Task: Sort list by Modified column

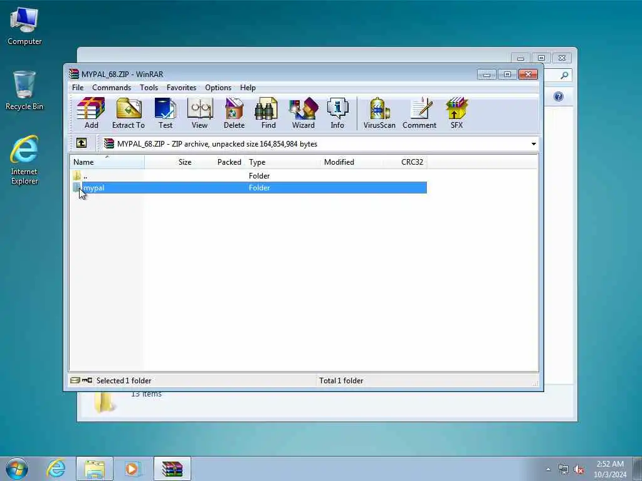Action: point(352,162)
